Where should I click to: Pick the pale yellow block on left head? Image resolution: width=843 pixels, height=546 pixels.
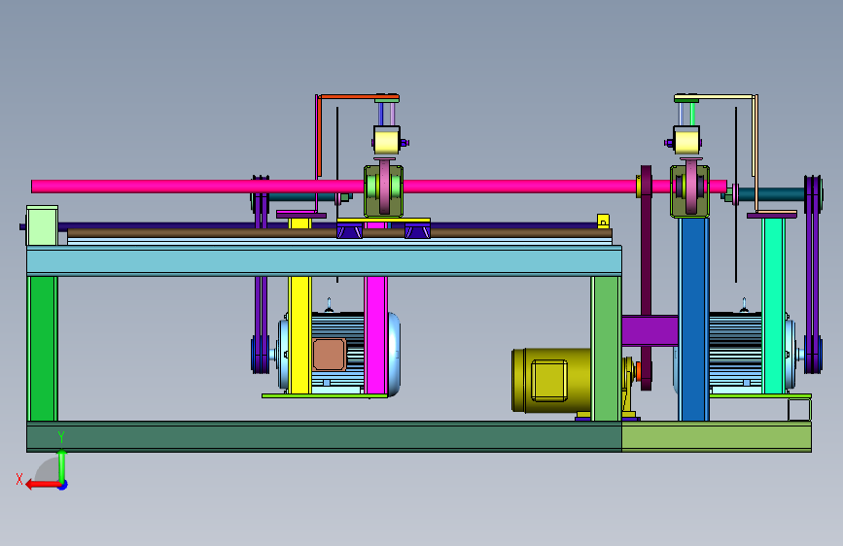tap(387, 141)
